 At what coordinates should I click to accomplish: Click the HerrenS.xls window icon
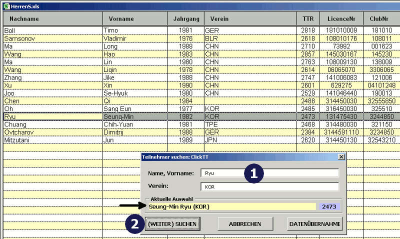coord(6,5)
